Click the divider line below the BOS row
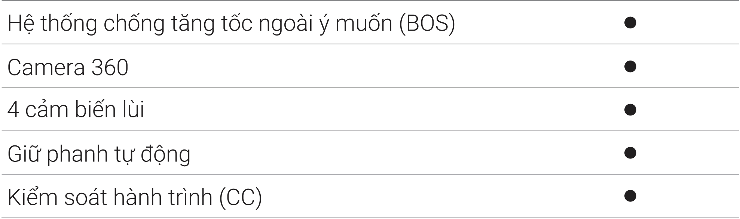The width and height of the screenshot is (740, 219). [x=370, y=44]
